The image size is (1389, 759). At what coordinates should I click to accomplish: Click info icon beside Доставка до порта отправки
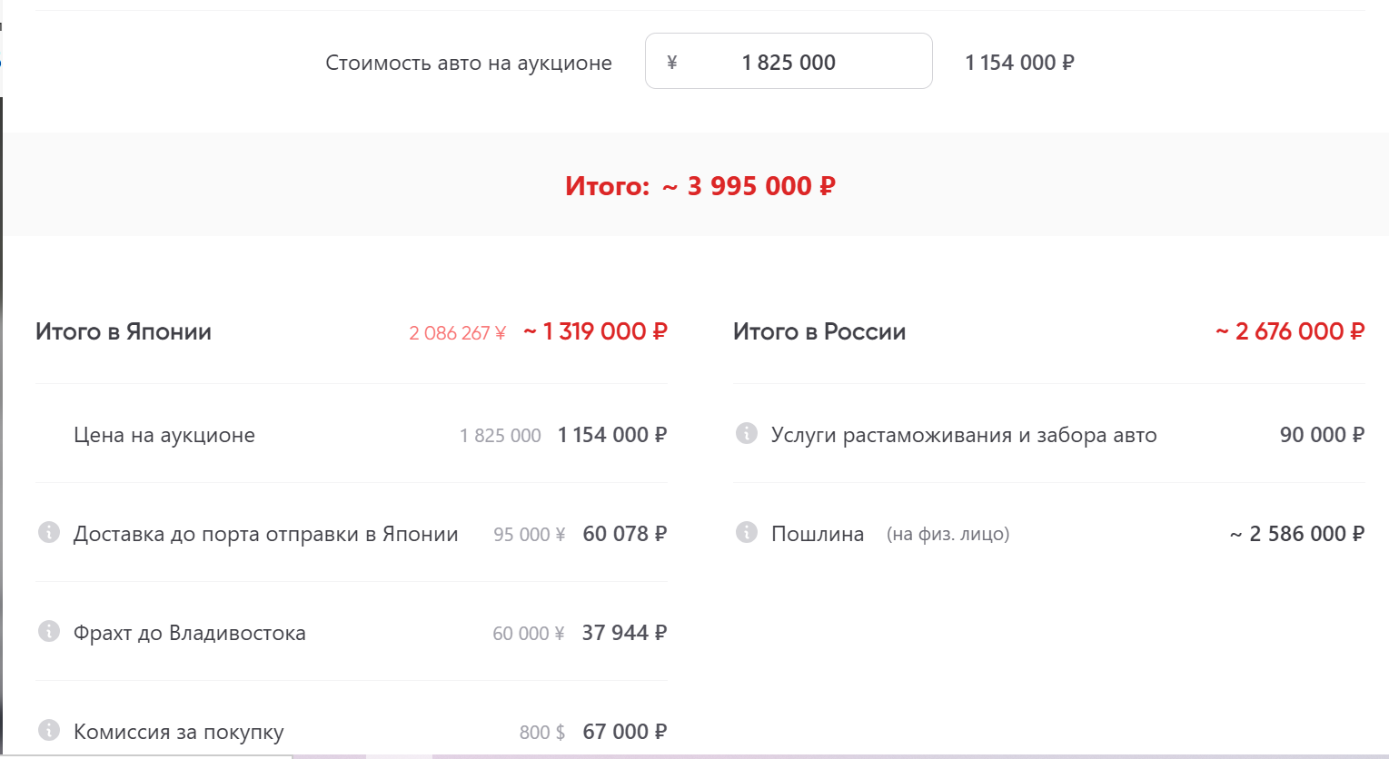pyautogui.click(x=49, y=532)
